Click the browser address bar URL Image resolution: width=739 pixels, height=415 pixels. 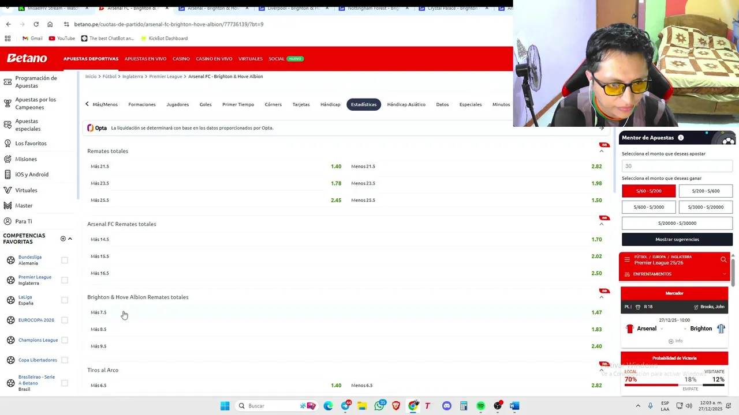point(169,24)
